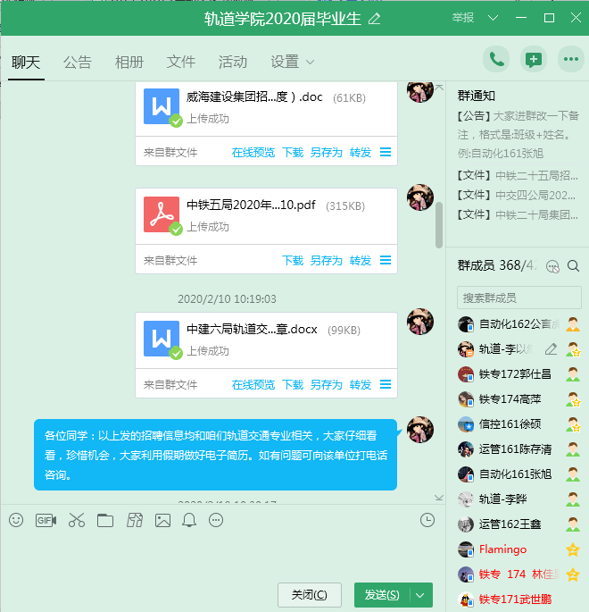Start a group voice call
589x612 pixels.
[x=496, y=60]
